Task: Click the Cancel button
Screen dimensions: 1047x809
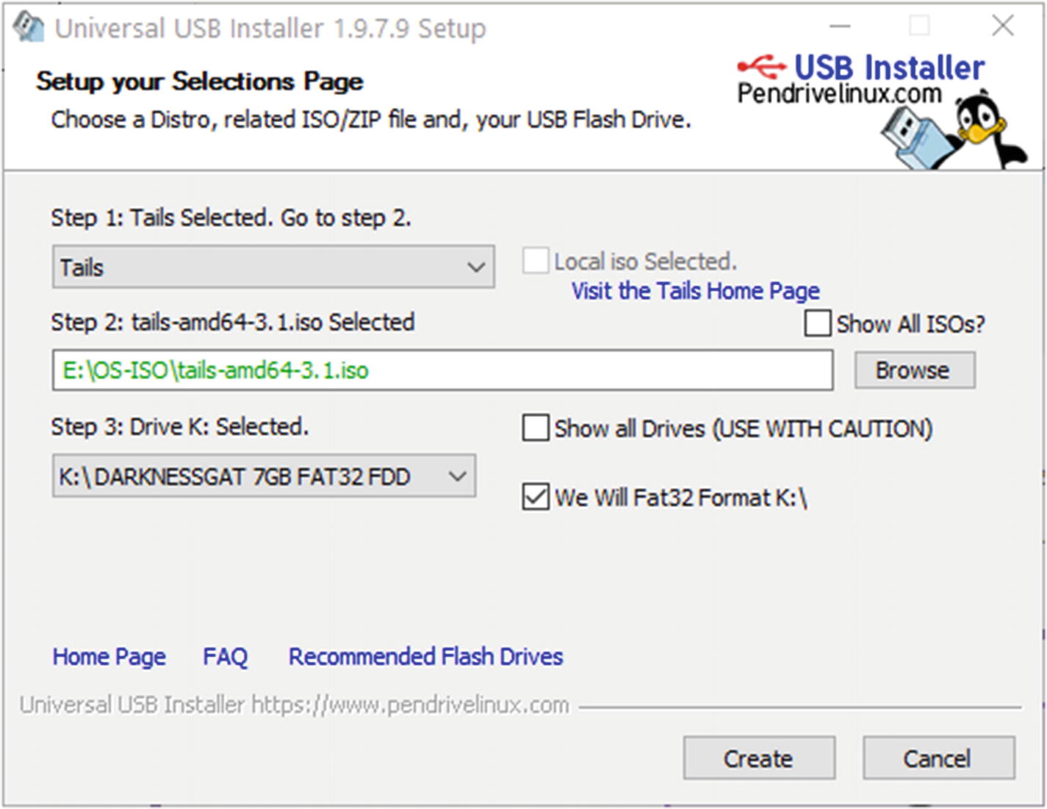Action: [x=938, y=758]
